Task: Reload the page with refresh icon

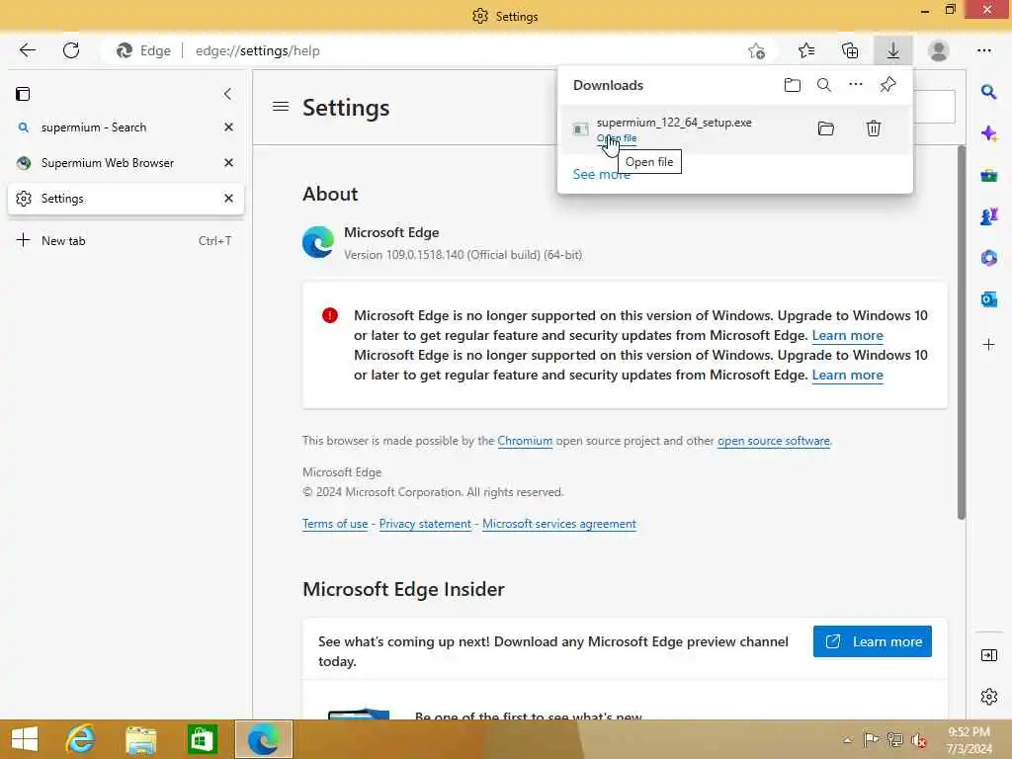Action: pos(71,50)
